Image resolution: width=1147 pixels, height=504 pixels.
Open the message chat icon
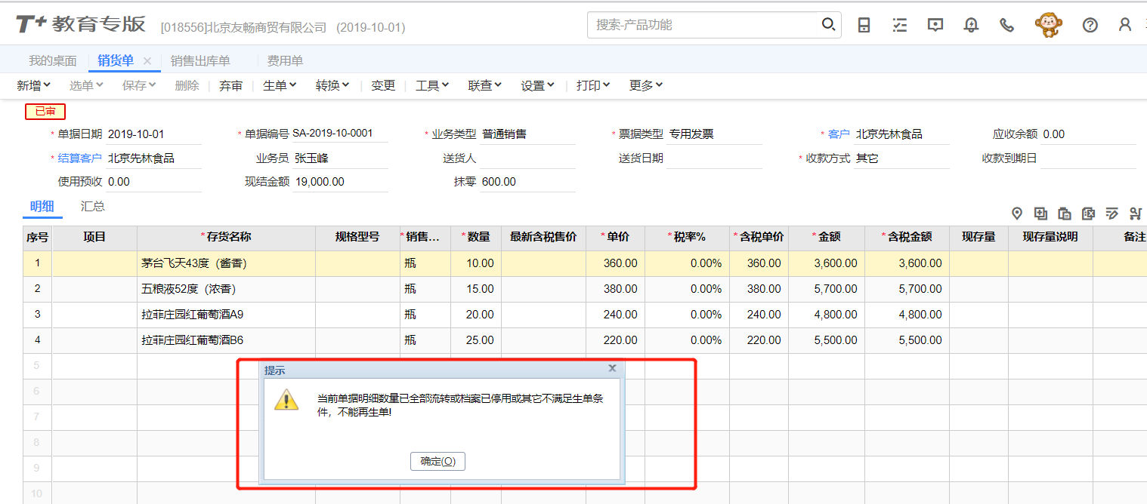935,25
